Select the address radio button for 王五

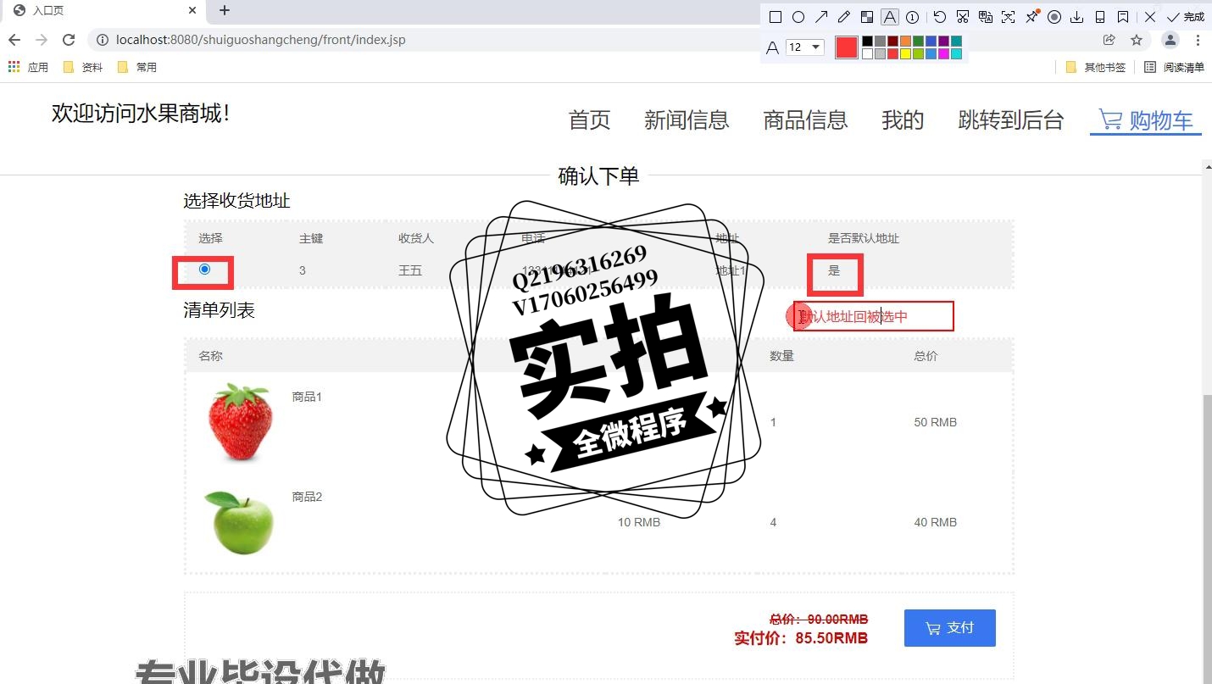[204, 269]
